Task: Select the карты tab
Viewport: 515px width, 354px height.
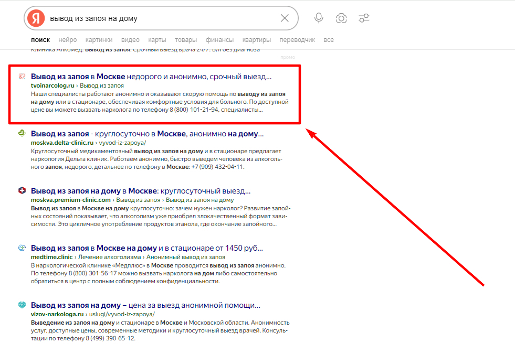Action: coord(157,40)
